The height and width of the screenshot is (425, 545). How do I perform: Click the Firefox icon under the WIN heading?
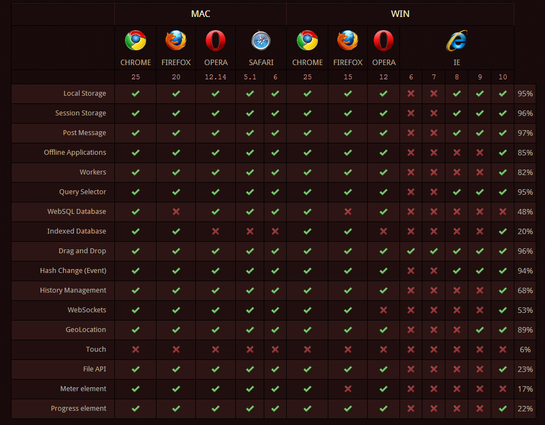click(x=347, y=40)
